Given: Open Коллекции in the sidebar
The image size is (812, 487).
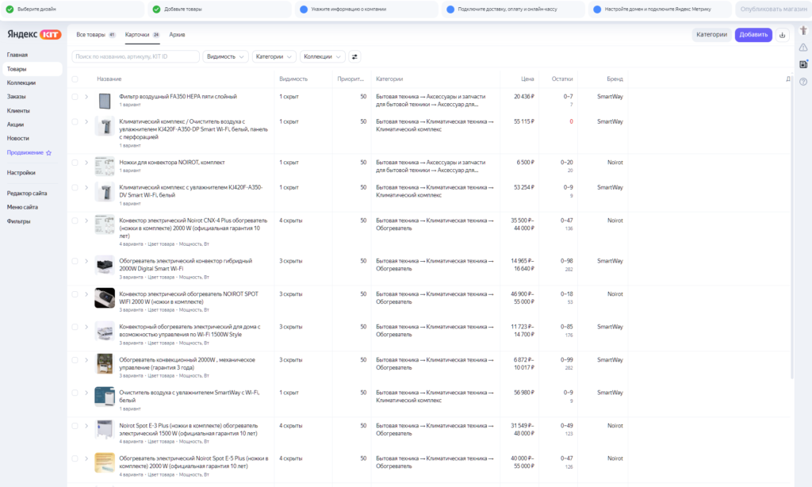Looking at the screenshot, I should coord(21,83).
